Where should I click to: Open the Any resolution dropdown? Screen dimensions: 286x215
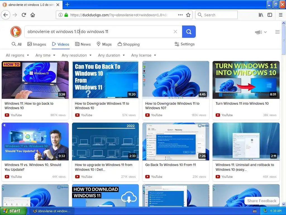point(77,55)
